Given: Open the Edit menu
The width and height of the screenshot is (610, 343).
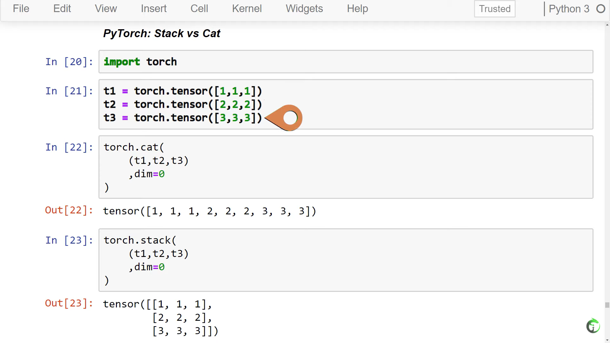Looking at the screenshot, I should pyautogui.click(x=62, y=9).
